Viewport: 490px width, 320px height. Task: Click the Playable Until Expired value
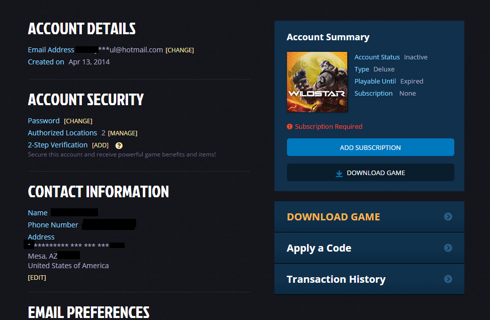point(412,82)
